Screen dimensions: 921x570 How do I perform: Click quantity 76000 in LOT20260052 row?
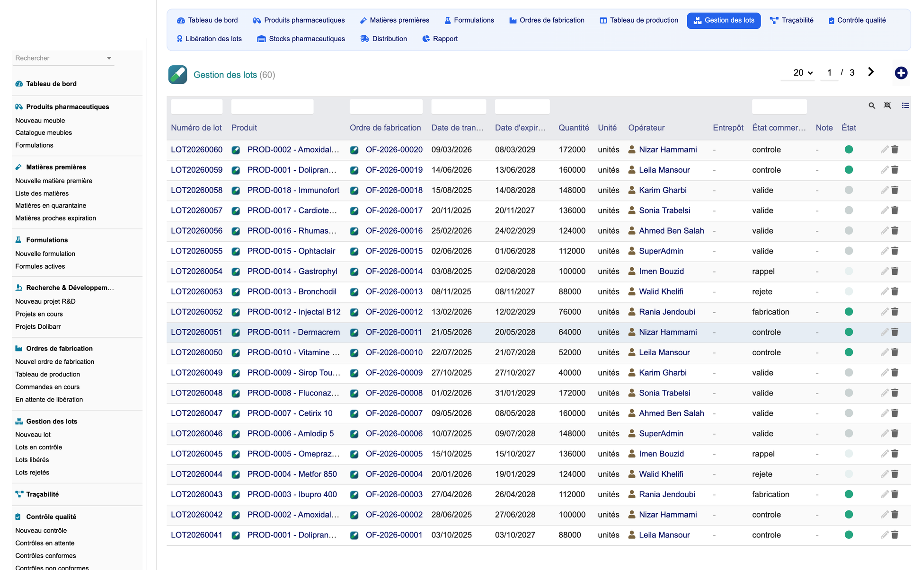tap(569, 312)
